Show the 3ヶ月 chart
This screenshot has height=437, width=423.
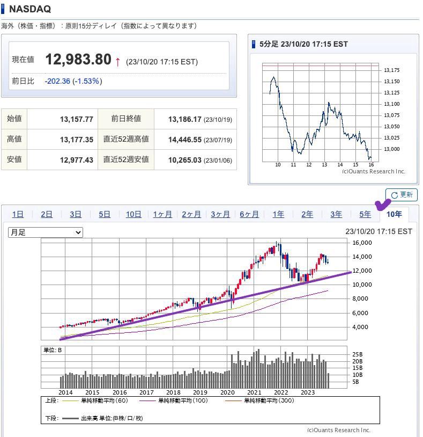pos(220,214)
